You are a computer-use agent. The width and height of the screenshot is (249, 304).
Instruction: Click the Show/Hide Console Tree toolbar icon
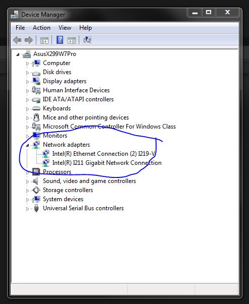[44, 40]
